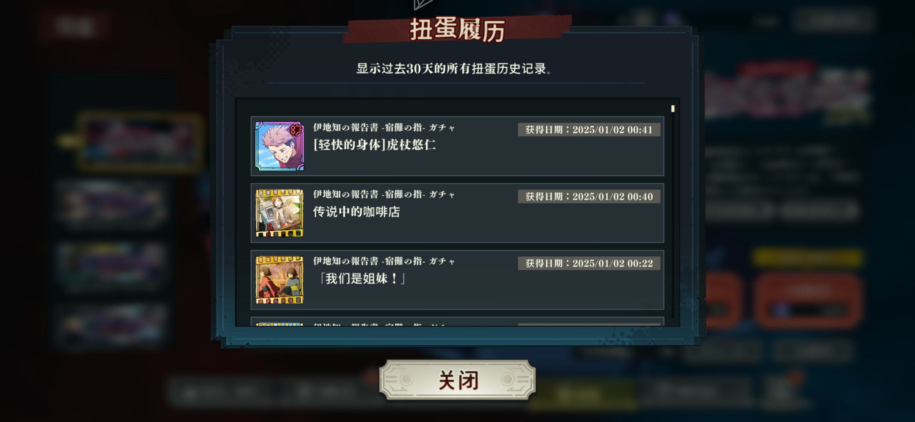Image resolution: width=915 pixels, height=422 pixels.
Task: Click the 显示过去30天 description text
Action: pyautogui.click(x=454, y=69)
